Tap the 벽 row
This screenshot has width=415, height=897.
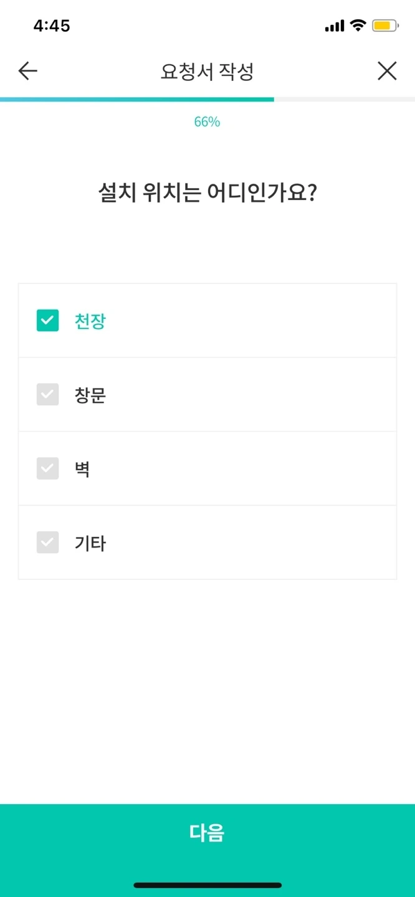coord(207,468)
